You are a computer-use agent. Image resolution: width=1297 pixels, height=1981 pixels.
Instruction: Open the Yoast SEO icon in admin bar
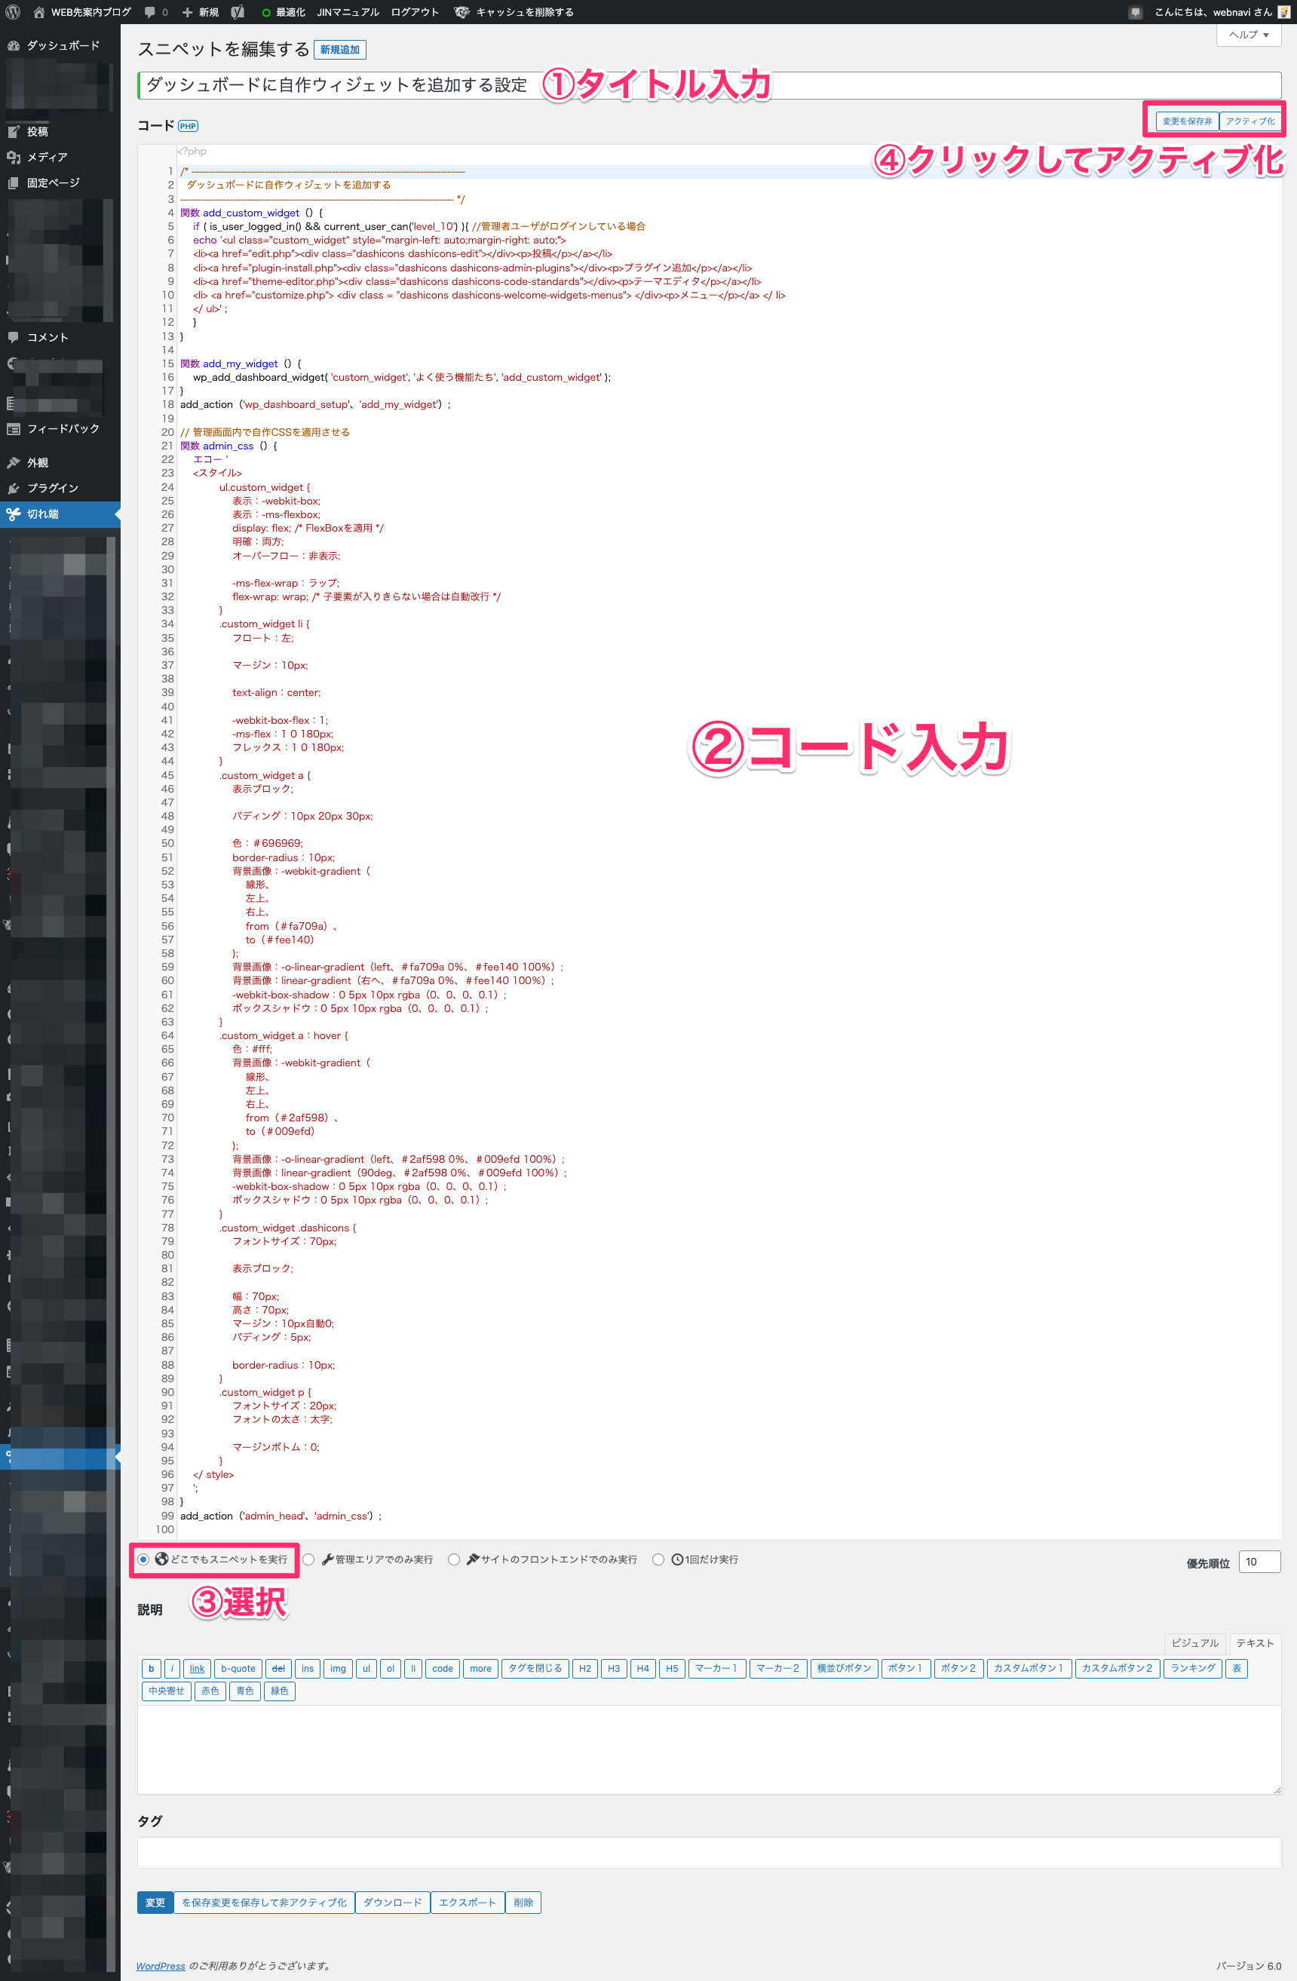click(x=238, y=13)
